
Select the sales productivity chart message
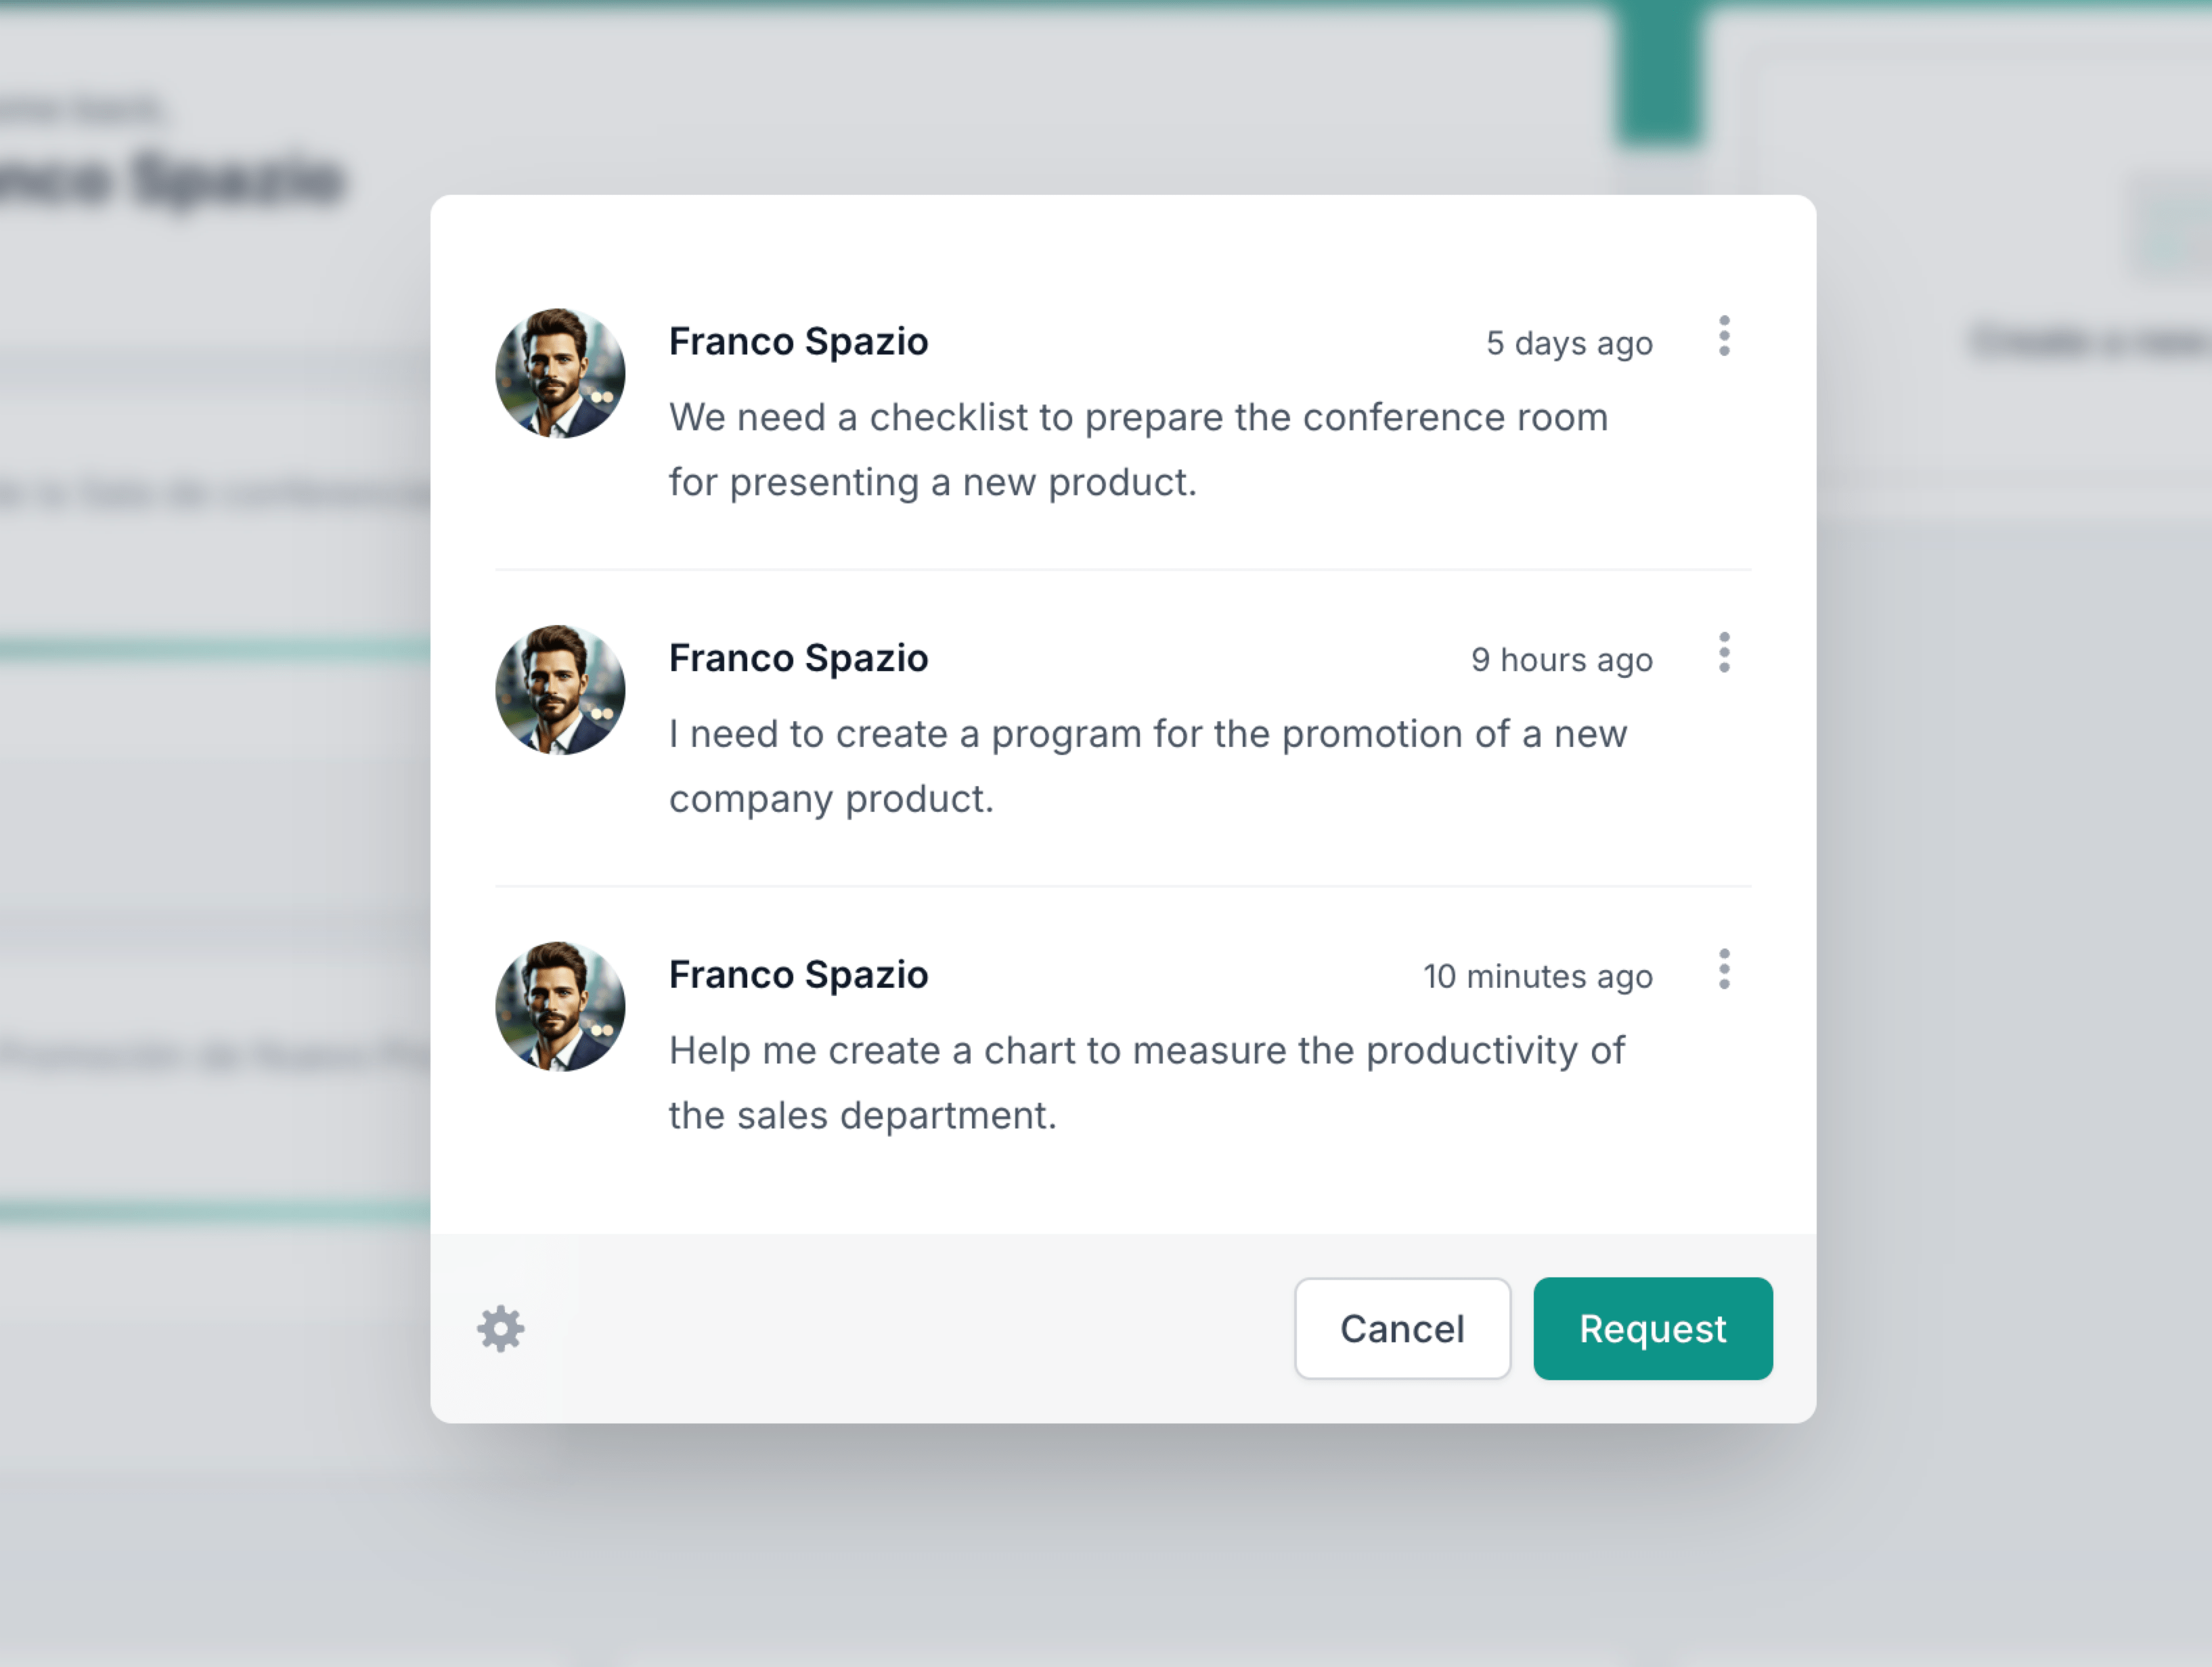1147,1082
